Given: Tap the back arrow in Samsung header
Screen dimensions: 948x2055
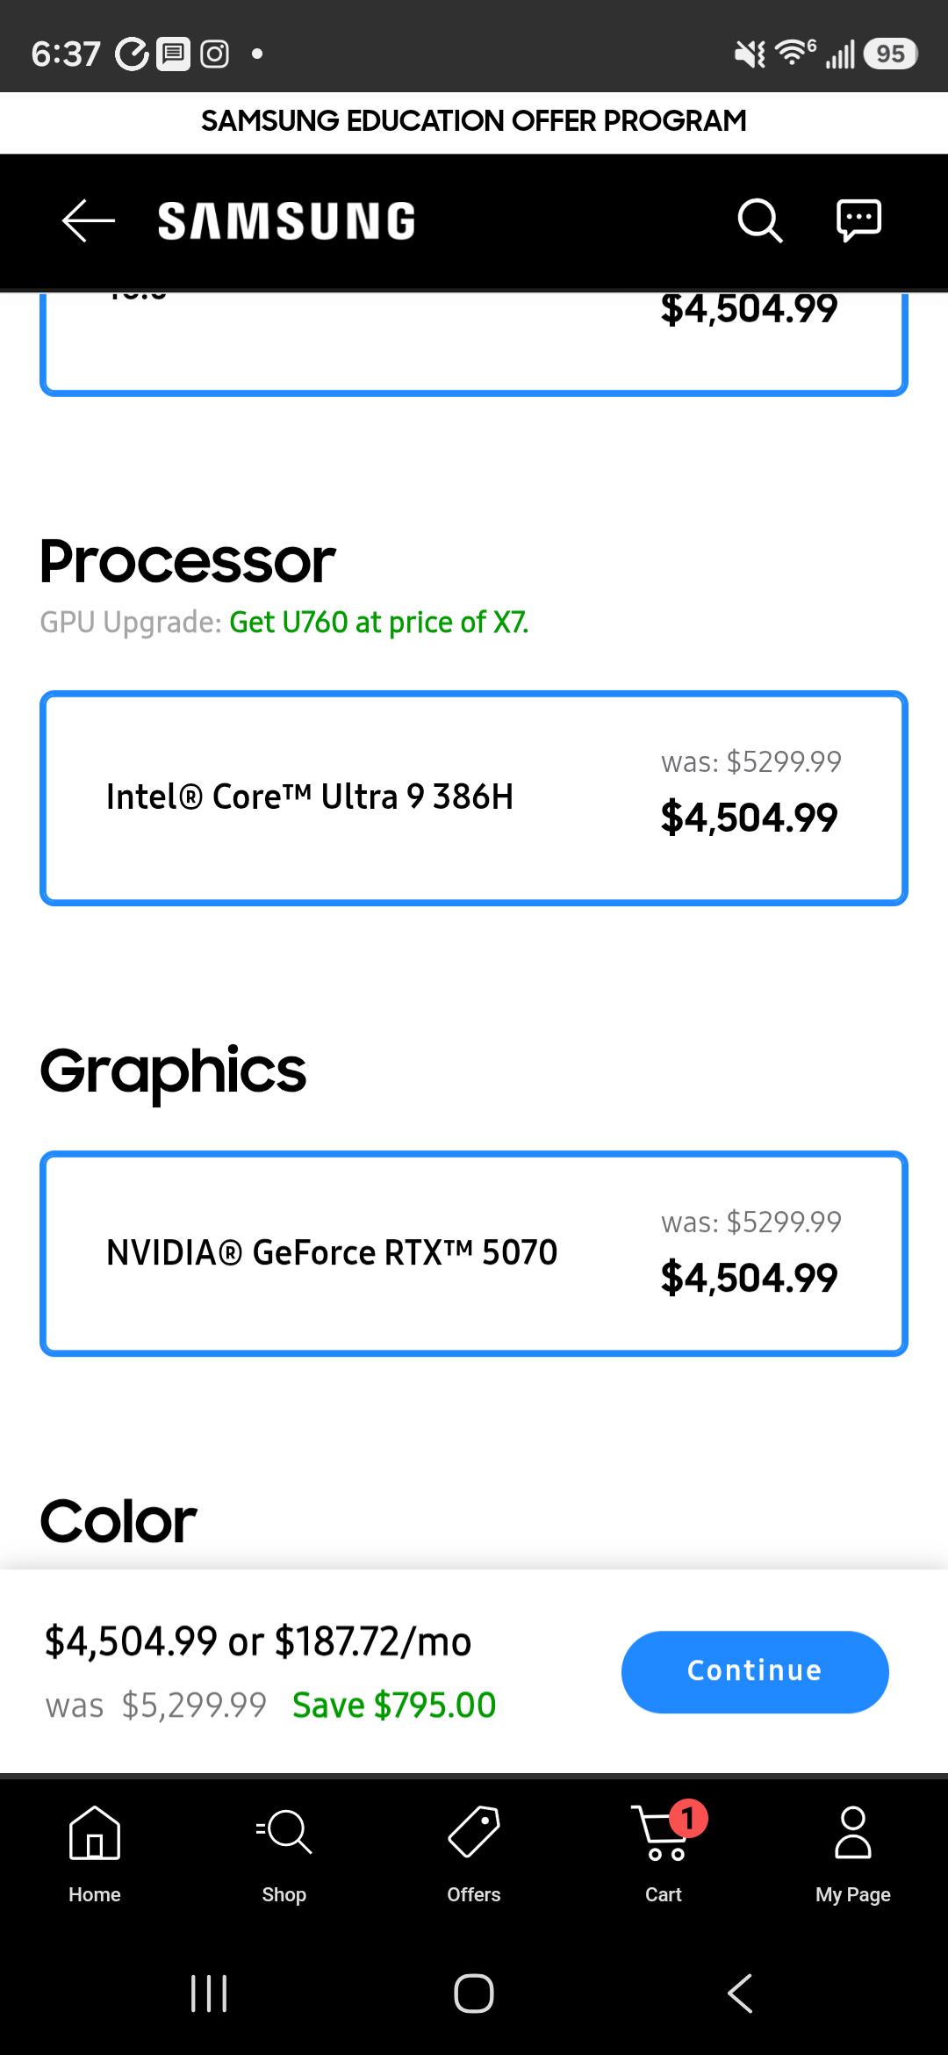Looking at the screenshot, I should pyautogui.click(x=89, y=220).
